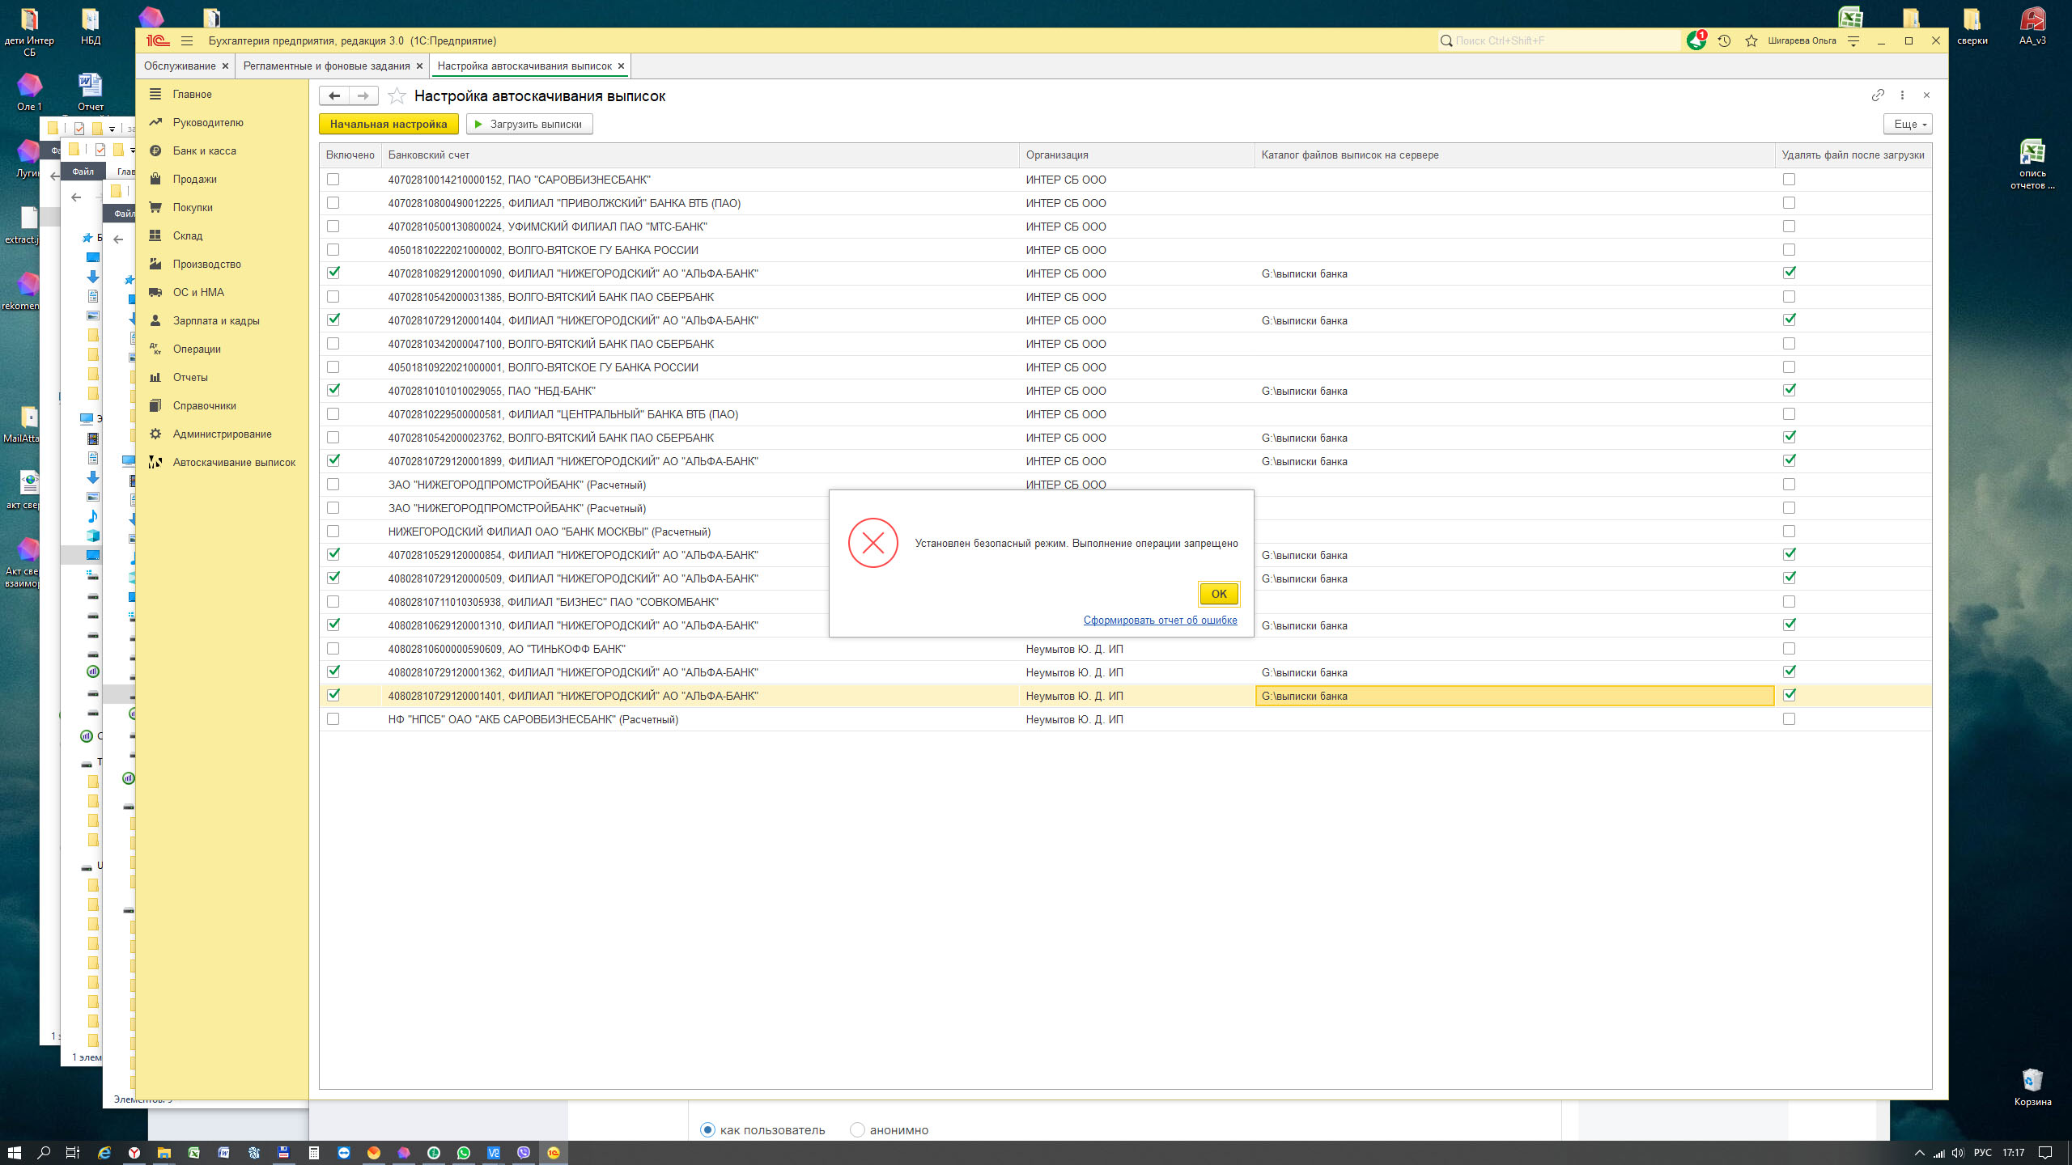Click the get-link chain icon

click(x=1878, y=95)
